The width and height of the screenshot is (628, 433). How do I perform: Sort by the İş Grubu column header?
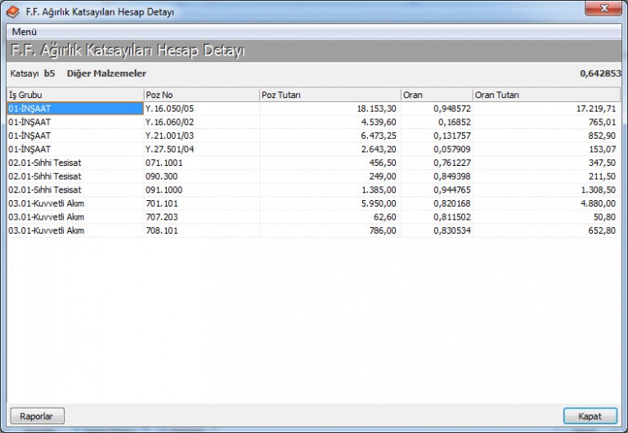(x=74, y=95)
